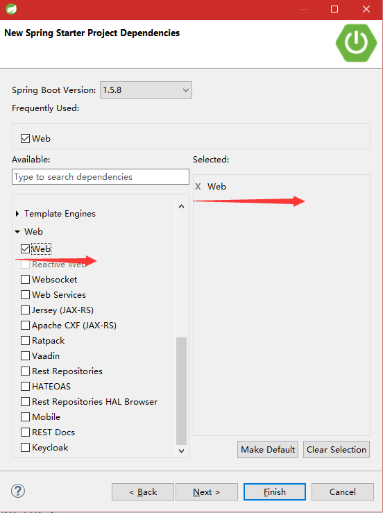Uncheck the frequently used Web checkbox

coord(25,138)
